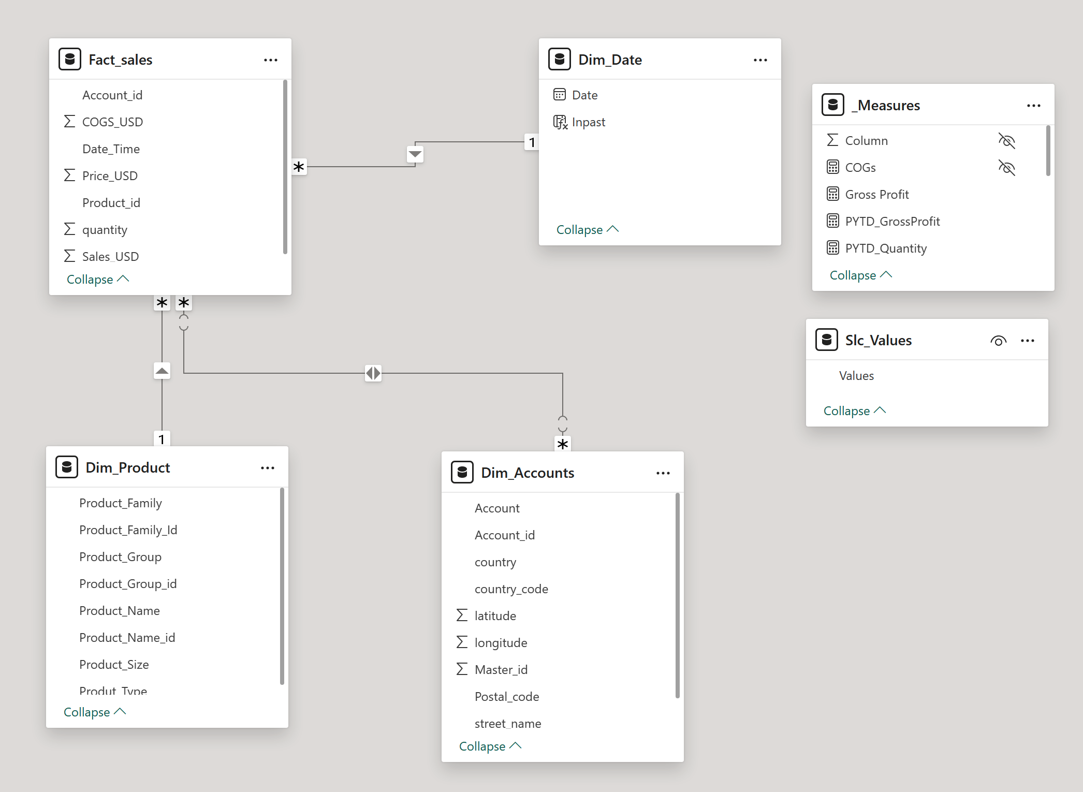This screenshot has height=792, width=1083.
Task: Click the bidirectional filter arrow on relationship
Action: pyautogui.click(x=373, y=373)
